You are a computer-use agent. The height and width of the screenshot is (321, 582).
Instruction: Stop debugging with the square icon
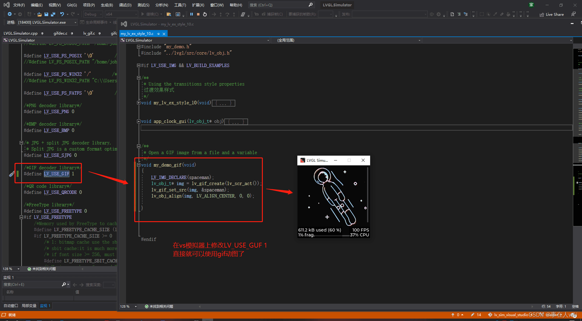(x=198, y=14)
